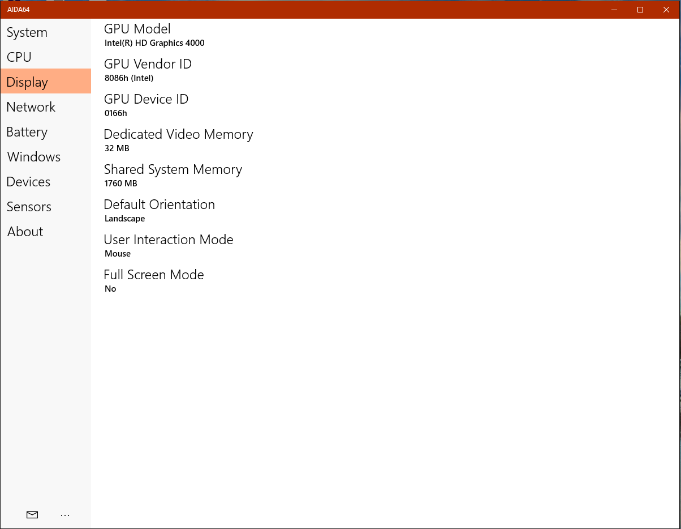The width and height of the screenshot is (681, 529).
Task: Click the GPU Model heading
Action: click(x=137, y=29)
